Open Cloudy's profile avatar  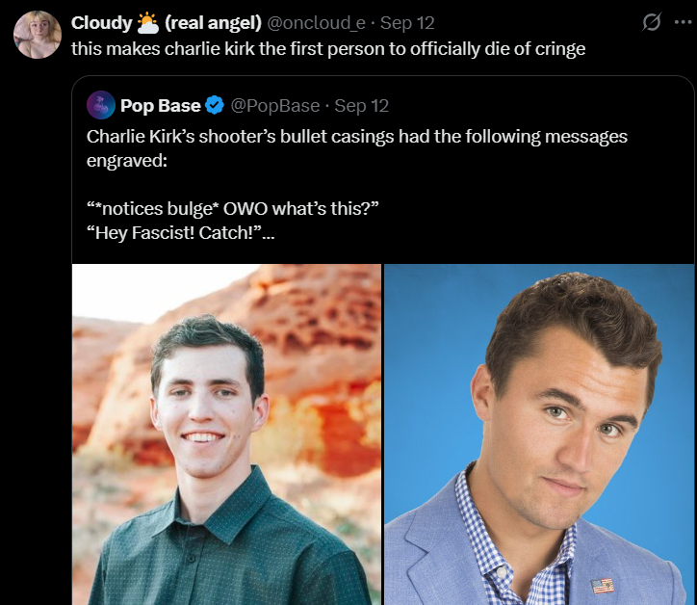tap(38, 35)
